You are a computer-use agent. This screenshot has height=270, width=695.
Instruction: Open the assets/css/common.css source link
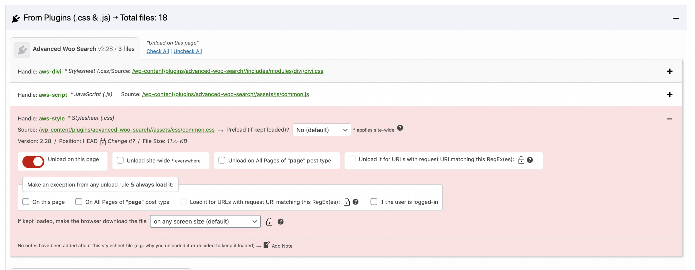(126, 130)
